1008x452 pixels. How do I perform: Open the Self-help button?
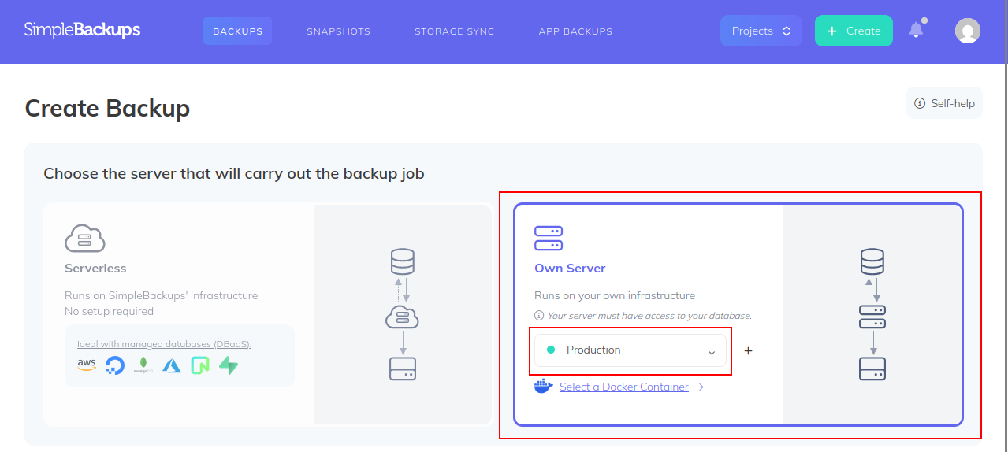pos(944,103)
